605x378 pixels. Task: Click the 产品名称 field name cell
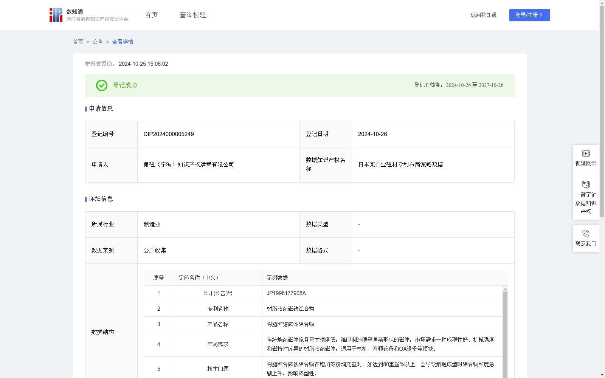point(218,324)
